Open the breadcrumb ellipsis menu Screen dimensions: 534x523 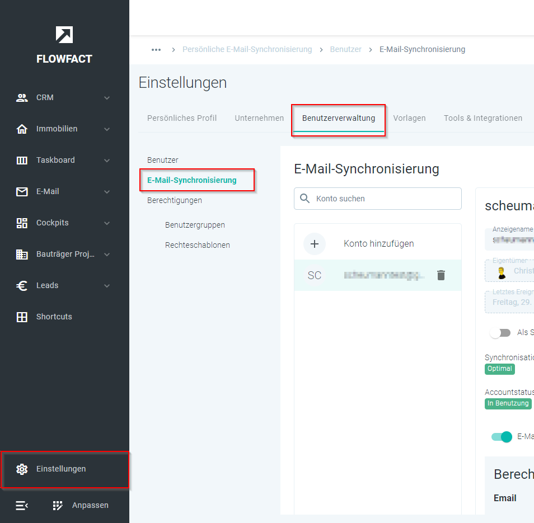pos(156,49)
